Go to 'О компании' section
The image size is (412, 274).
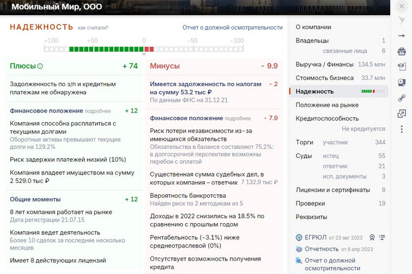coord(313,27)
